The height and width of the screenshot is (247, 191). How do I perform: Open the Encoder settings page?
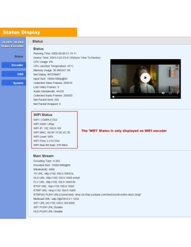tap(14, 65)
